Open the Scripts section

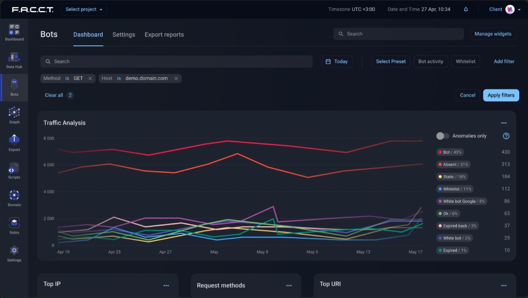14,170
